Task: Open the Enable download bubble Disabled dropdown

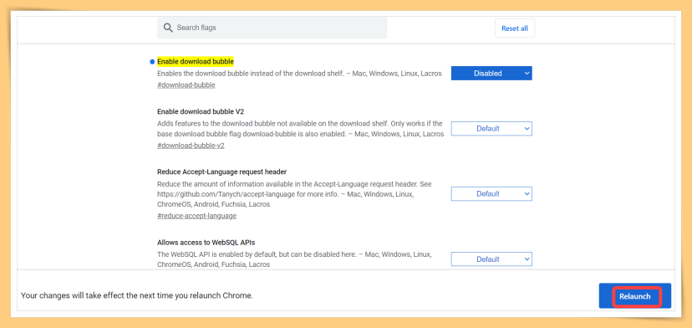Action: [491, 74]
